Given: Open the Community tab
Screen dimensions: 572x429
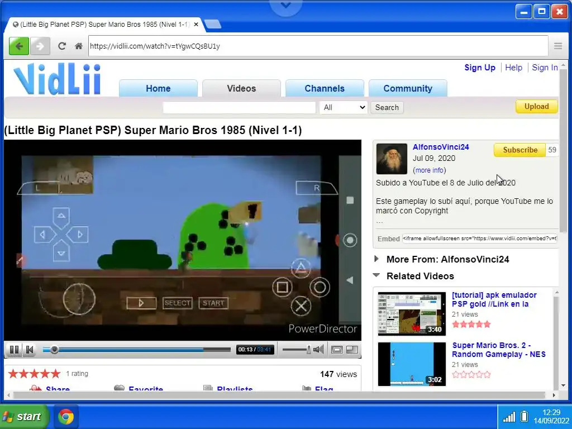Looking at the screenshot, I should pos(408,88).
